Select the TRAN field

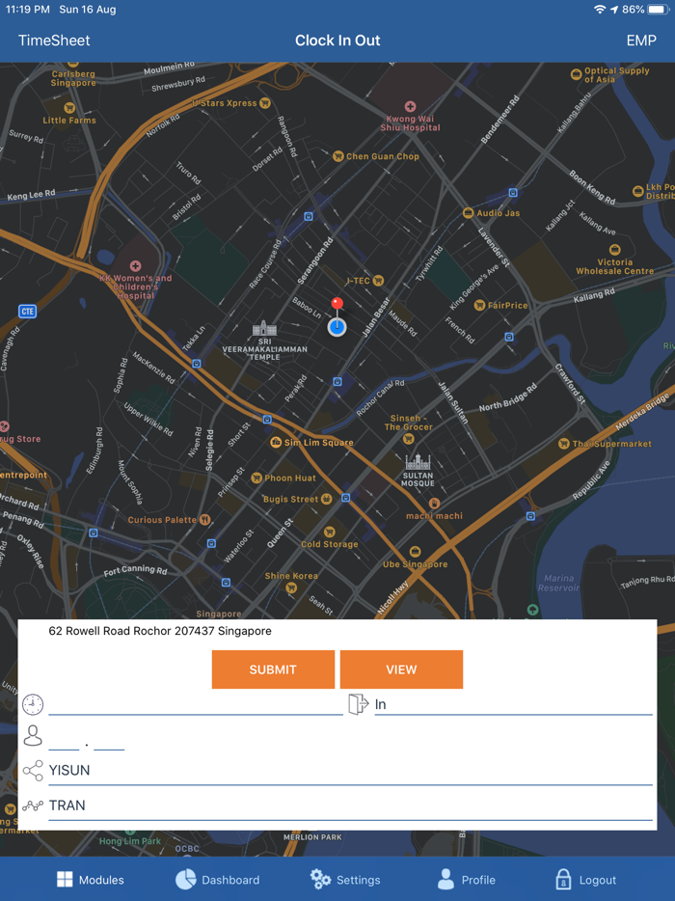pyautogui.click(x=350, y=805)
